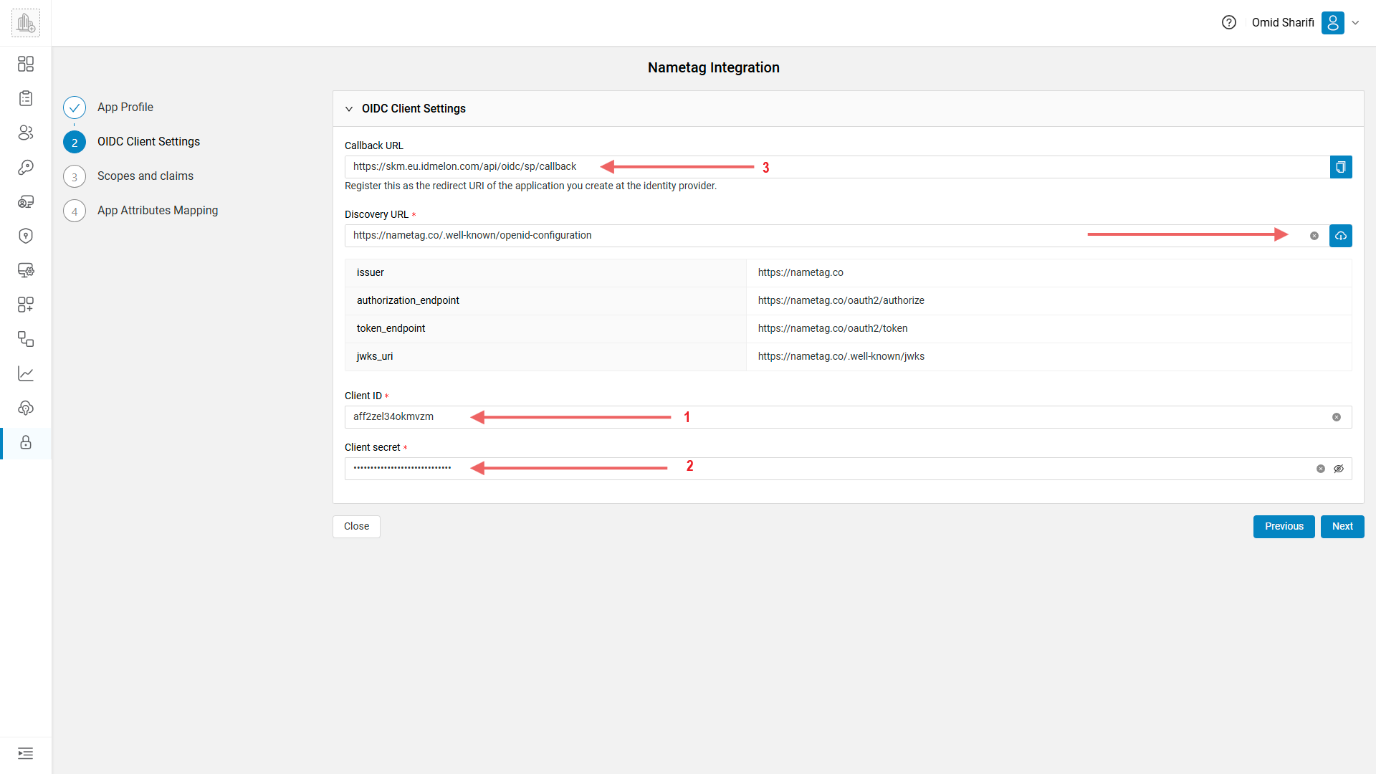Select the issuer row label
1376x774 pixels.
[x=371, y=273]
